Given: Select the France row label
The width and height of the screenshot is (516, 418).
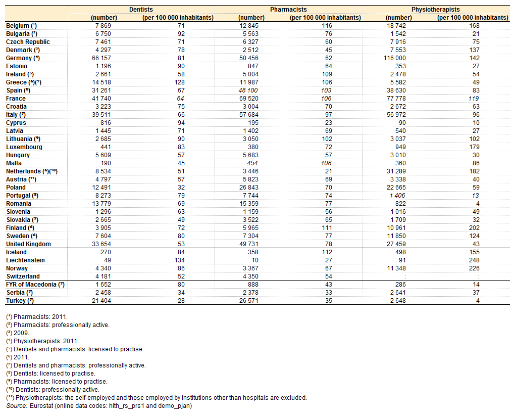Looking at the screenshot, I should tap(16, 99).
